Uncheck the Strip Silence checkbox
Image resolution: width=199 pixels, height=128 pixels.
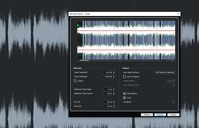125,94
